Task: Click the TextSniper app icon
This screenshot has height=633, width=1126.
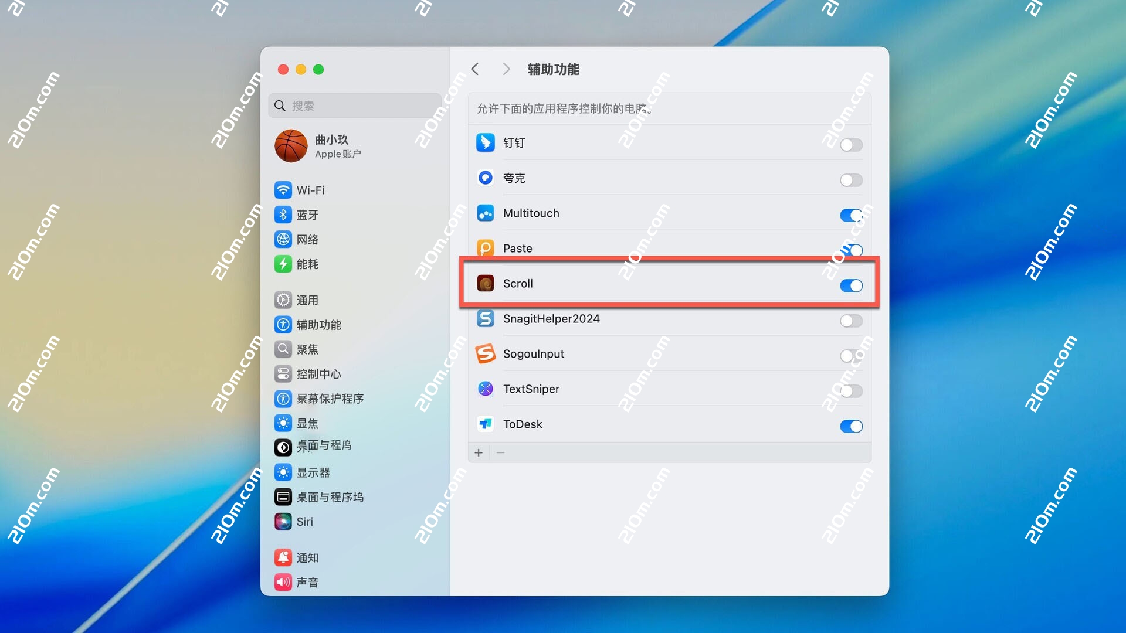Action: pos(486,389)
